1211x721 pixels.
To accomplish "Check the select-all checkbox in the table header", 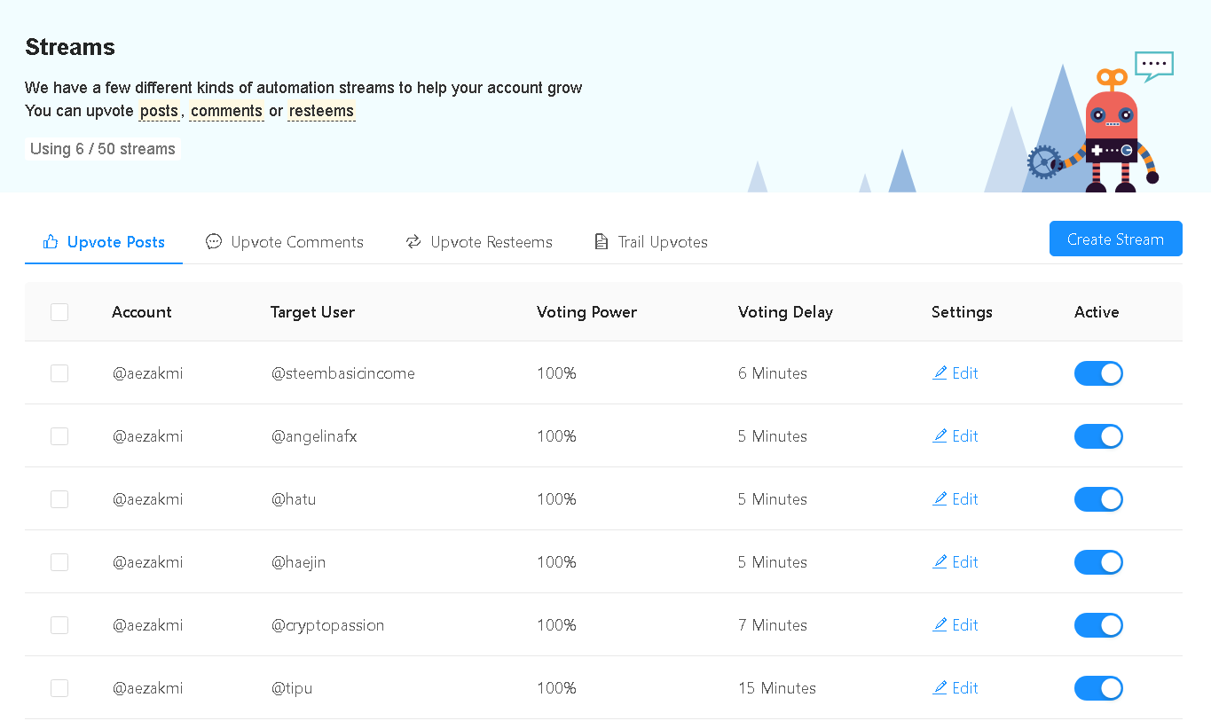I will click(59, 312).
